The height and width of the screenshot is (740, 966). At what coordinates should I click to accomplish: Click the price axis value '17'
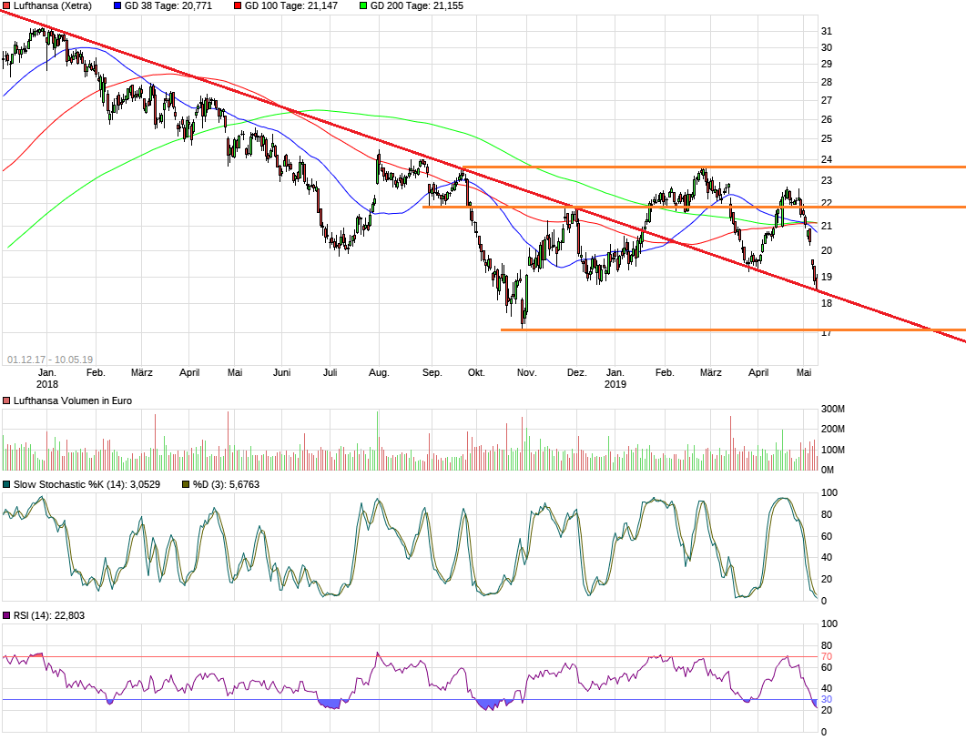(x=826, y=333)
